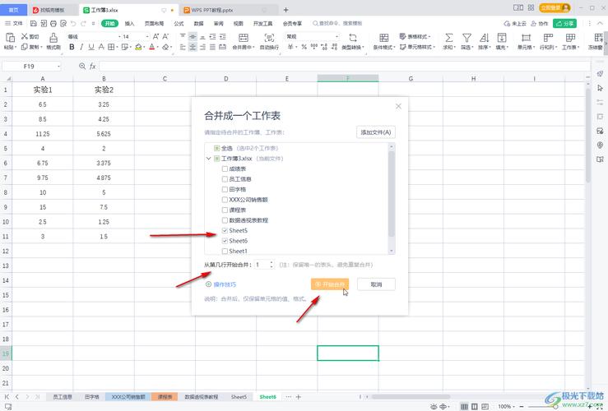Open the Name Box dropdown next to F19

coord(58,67)
